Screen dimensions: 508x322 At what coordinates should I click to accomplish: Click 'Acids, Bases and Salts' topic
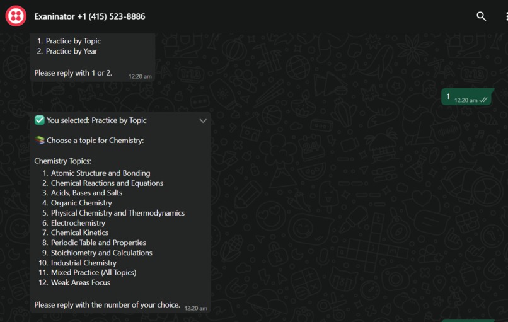coord(86,193)
